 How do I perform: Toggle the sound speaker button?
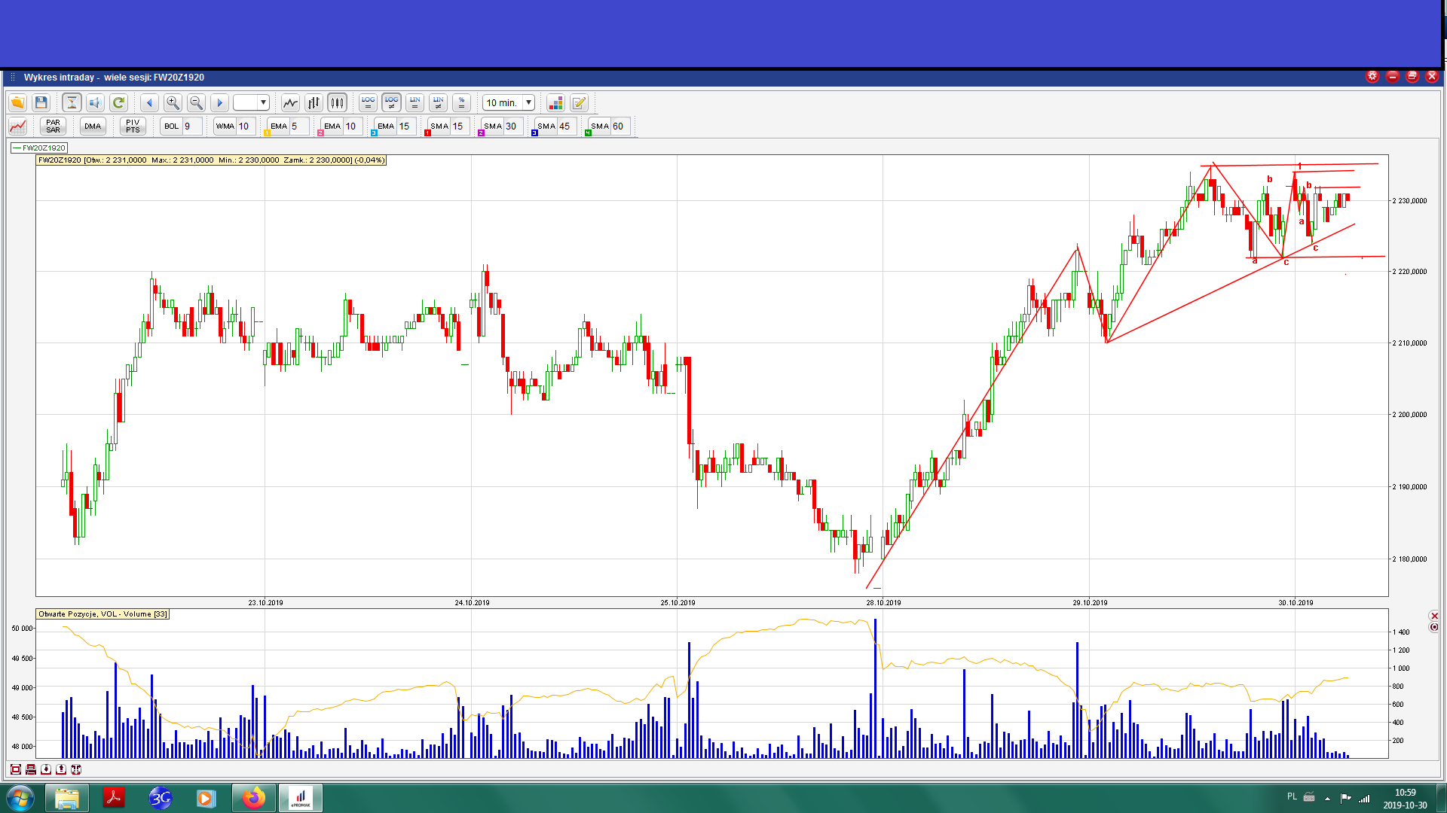[x=95, y=102]
